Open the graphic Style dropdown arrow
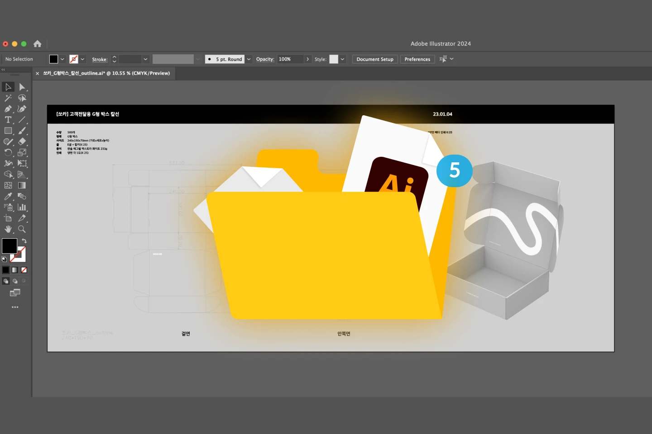 343,59
